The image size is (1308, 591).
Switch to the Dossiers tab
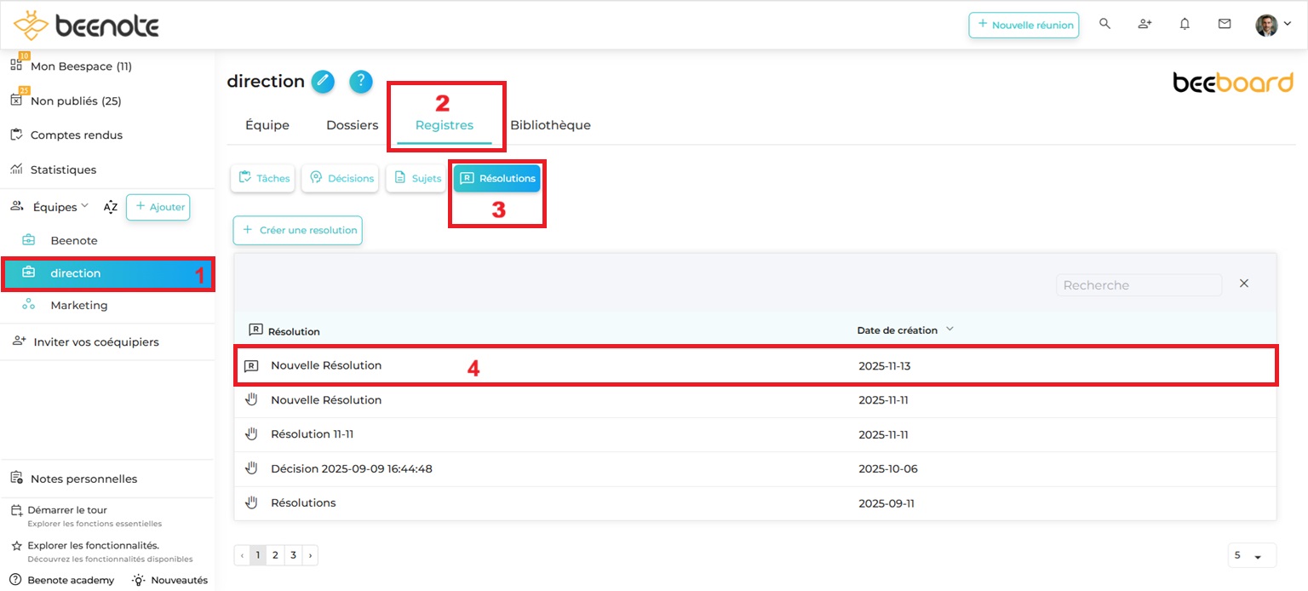(x=352, y=125)
